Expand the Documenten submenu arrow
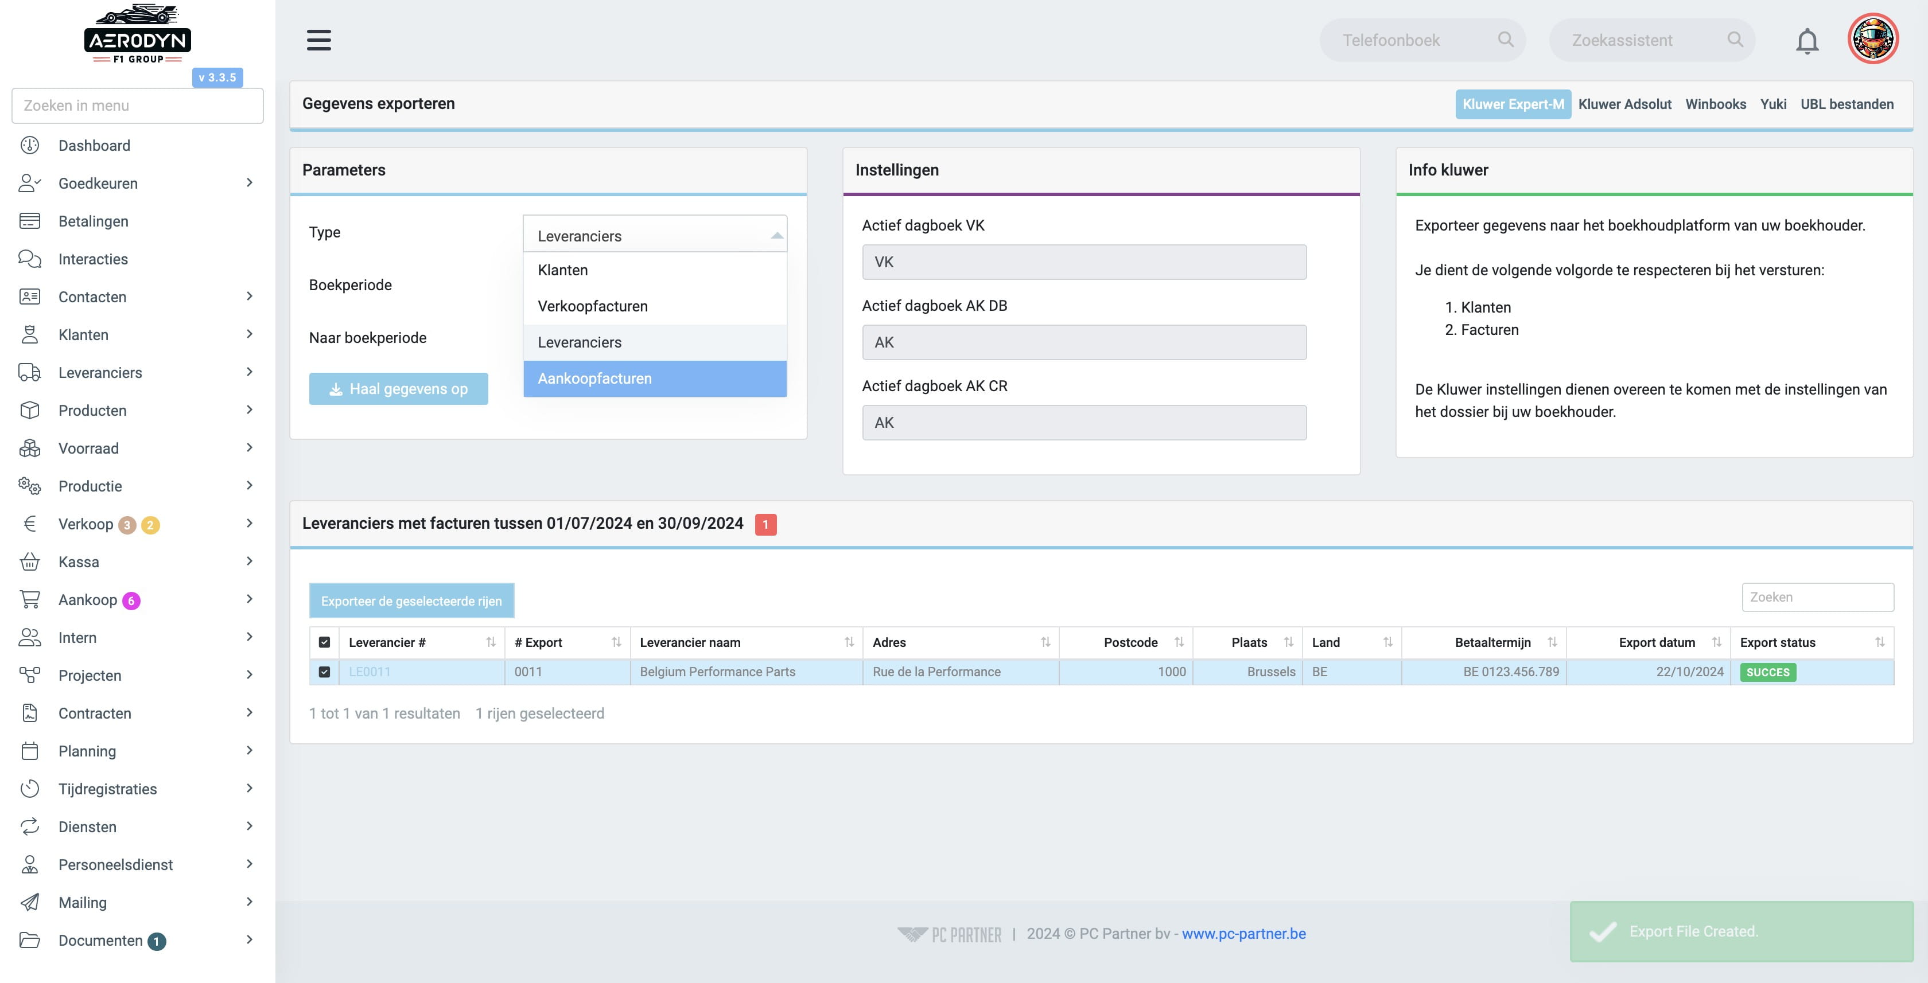This screenshot has height=983, width=1928. pos(249,939)
